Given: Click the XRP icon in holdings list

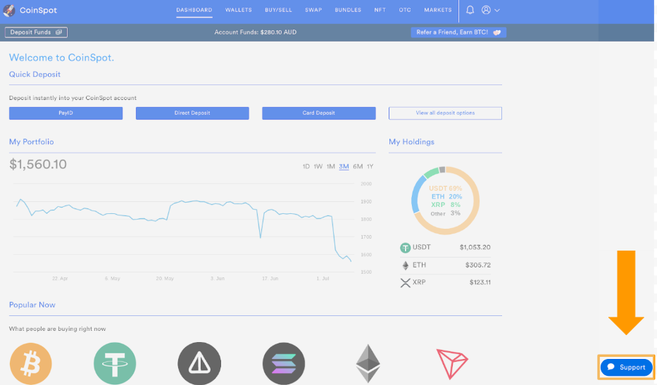Looking at the screenshot, I should pos(405,283).
